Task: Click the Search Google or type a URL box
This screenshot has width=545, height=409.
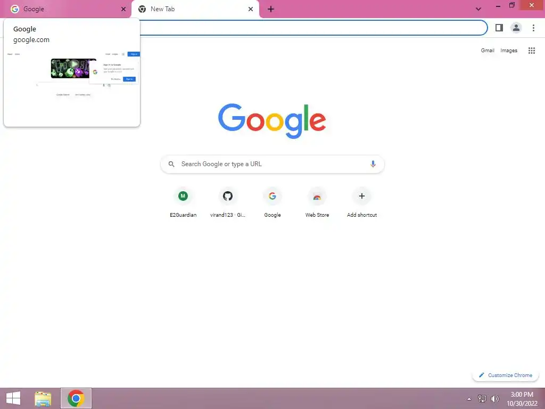Action: click(272, 164)
